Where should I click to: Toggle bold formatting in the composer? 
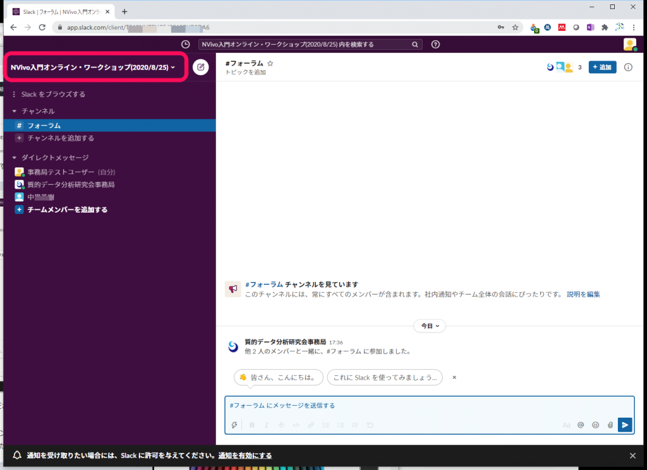(251, 425)
